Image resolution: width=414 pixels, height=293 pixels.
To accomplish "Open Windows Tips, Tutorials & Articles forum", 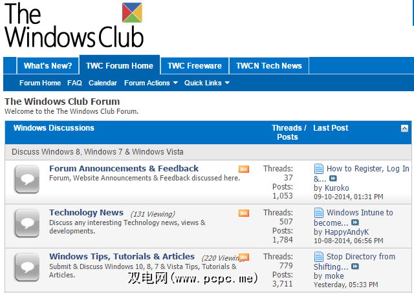I will [122, 256].
